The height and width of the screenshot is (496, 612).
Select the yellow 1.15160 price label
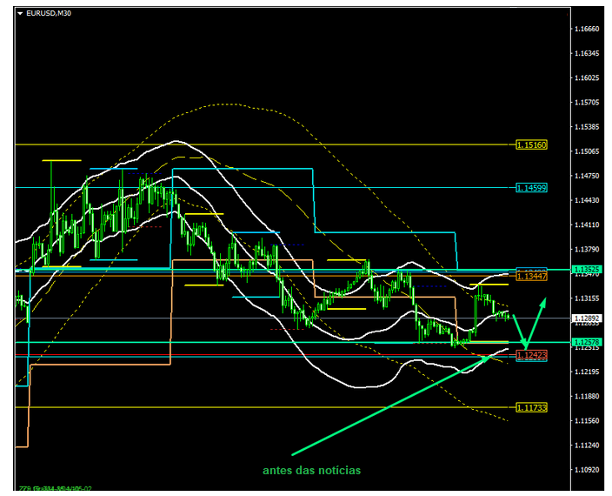[x=531, y=144]
